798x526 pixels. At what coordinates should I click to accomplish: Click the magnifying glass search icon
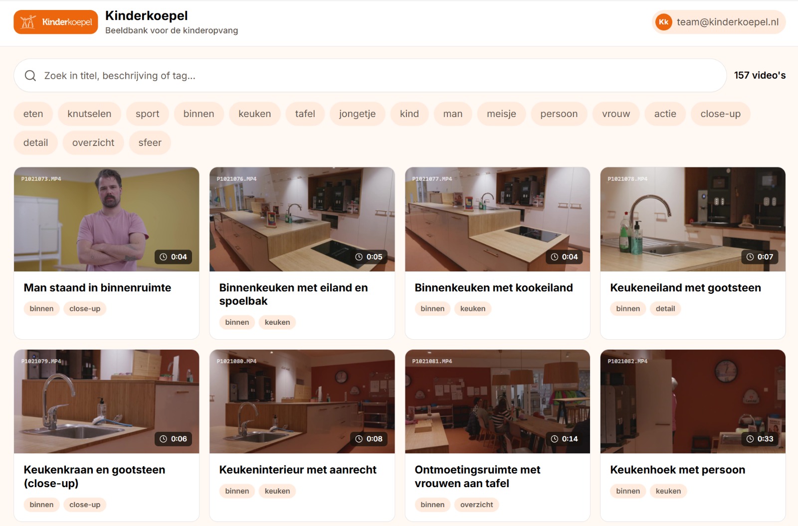point(30,76)
